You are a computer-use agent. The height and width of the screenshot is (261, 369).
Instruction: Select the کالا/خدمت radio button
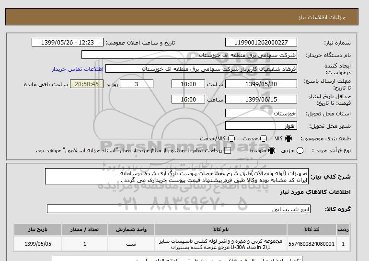coord(231,138)
